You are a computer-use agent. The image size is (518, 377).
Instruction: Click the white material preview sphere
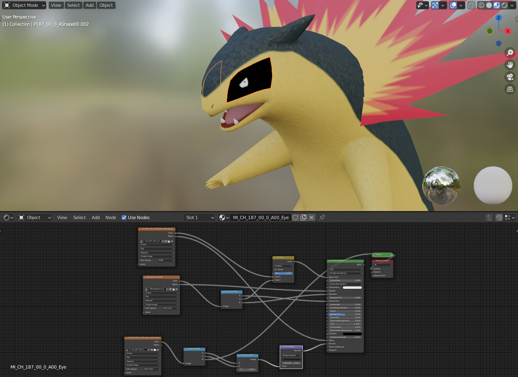click(493, 185)
